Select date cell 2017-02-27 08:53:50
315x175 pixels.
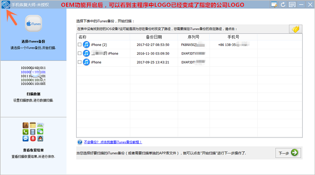click(153, 45)
